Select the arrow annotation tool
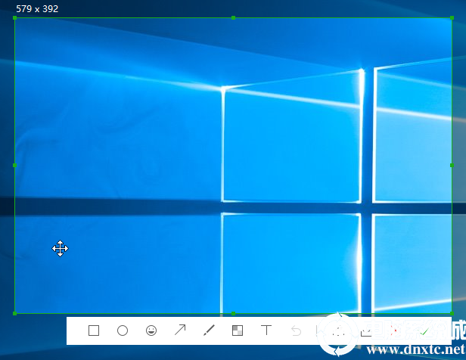This screenshot has height=360, width=466. [x=180, y=331]
